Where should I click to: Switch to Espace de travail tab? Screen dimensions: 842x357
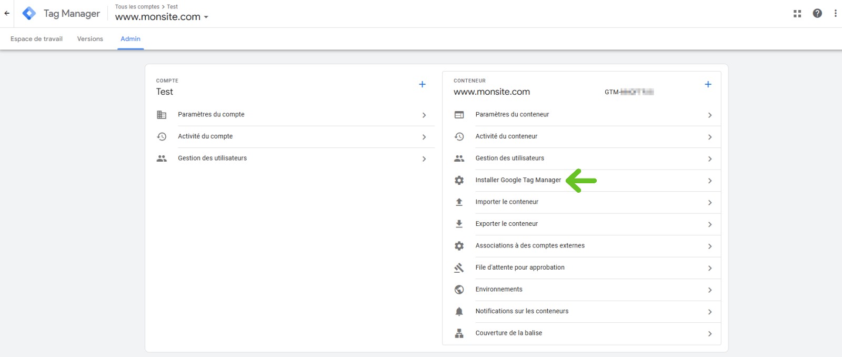pyautogui.click(x=36, y=39)
